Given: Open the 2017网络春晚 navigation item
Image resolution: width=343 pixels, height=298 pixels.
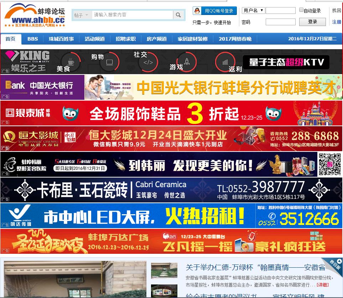Looking at the screenshot, I should [x=235, y=39].
